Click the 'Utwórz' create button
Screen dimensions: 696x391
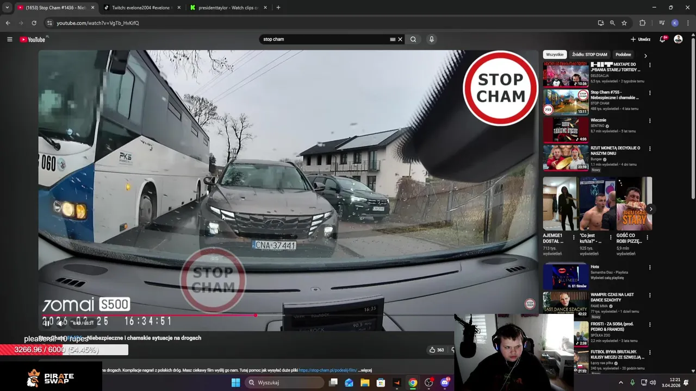(x=641, y=39)
